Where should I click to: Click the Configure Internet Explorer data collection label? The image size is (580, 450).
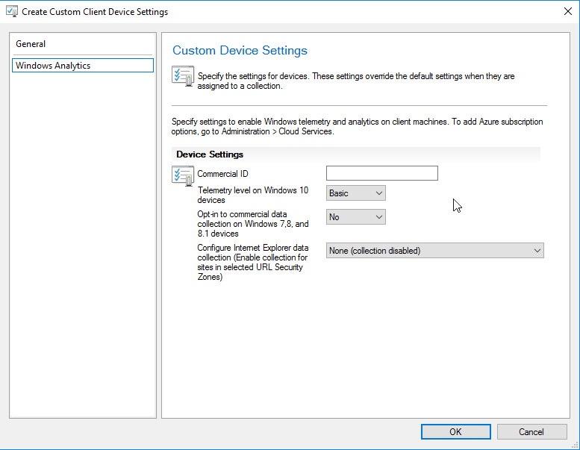pos(252,262)
